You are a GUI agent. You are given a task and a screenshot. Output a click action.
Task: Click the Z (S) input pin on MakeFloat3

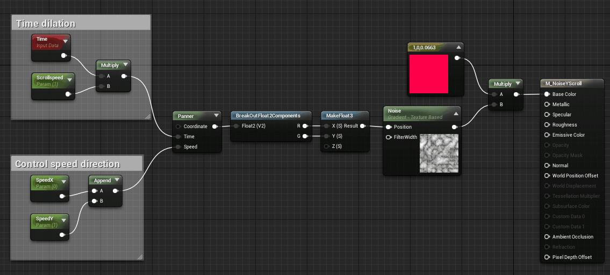(326, 146)
